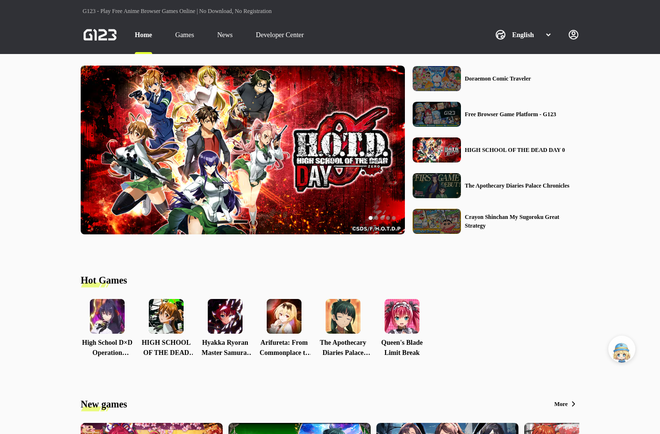Select first carousel dot indicator
Screen dimensions: 660x434
pyautogui.click(x=371, y=218)
